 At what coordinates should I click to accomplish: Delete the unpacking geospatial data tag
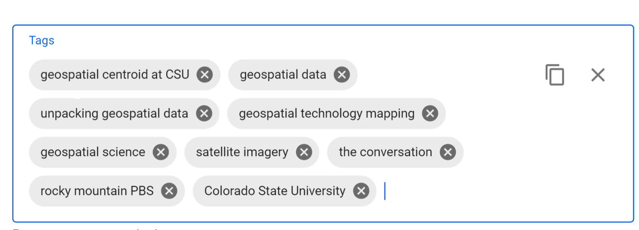[x=204, y=114]
